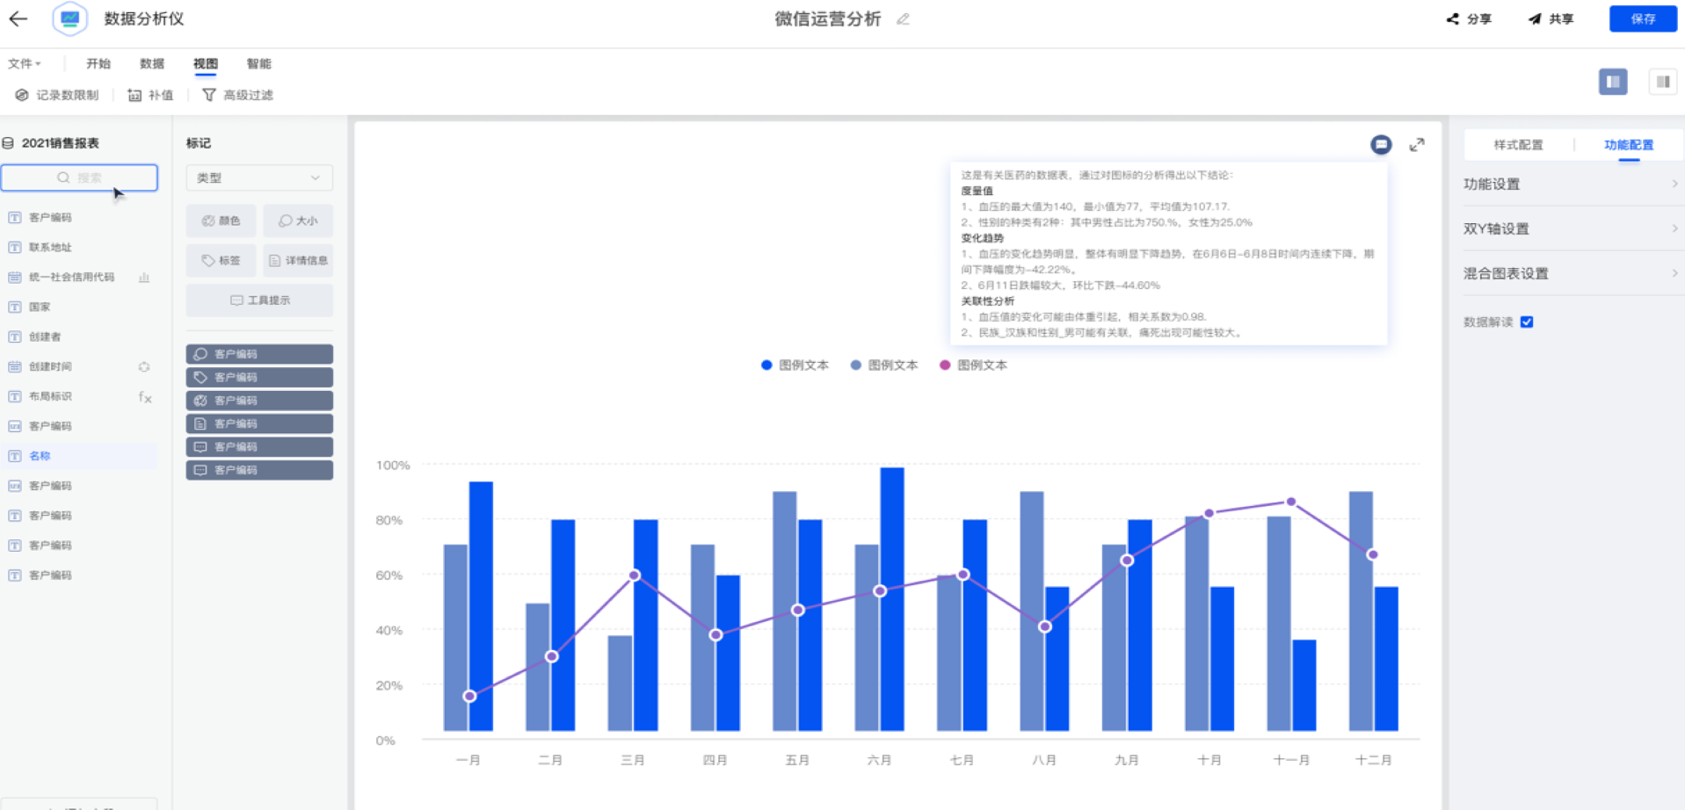Click the line point above 十一月
The image size is (1685, 810).
point(1290,502)
